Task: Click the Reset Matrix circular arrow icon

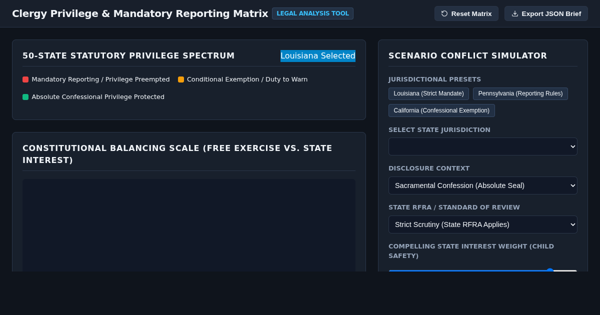Action: click(444, 13)
